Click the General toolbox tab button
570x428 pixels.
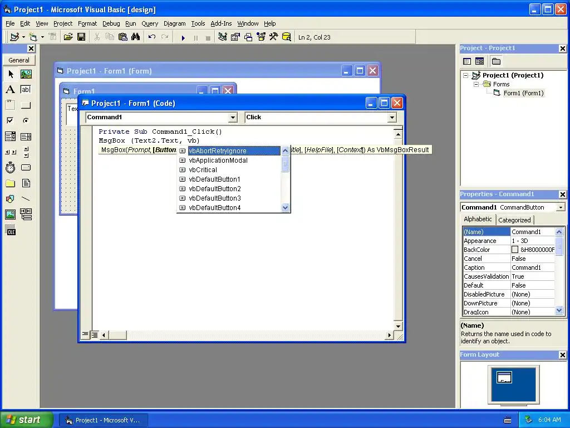19,60
